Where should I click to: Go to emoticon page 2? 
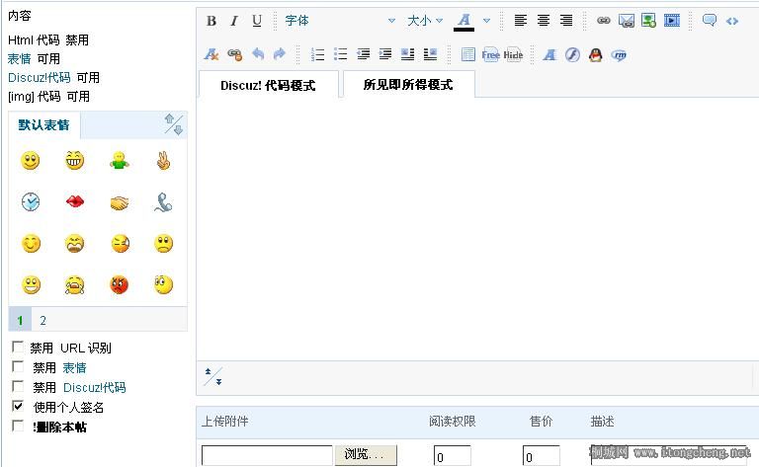pyautogui.click(x=42, y=320)
